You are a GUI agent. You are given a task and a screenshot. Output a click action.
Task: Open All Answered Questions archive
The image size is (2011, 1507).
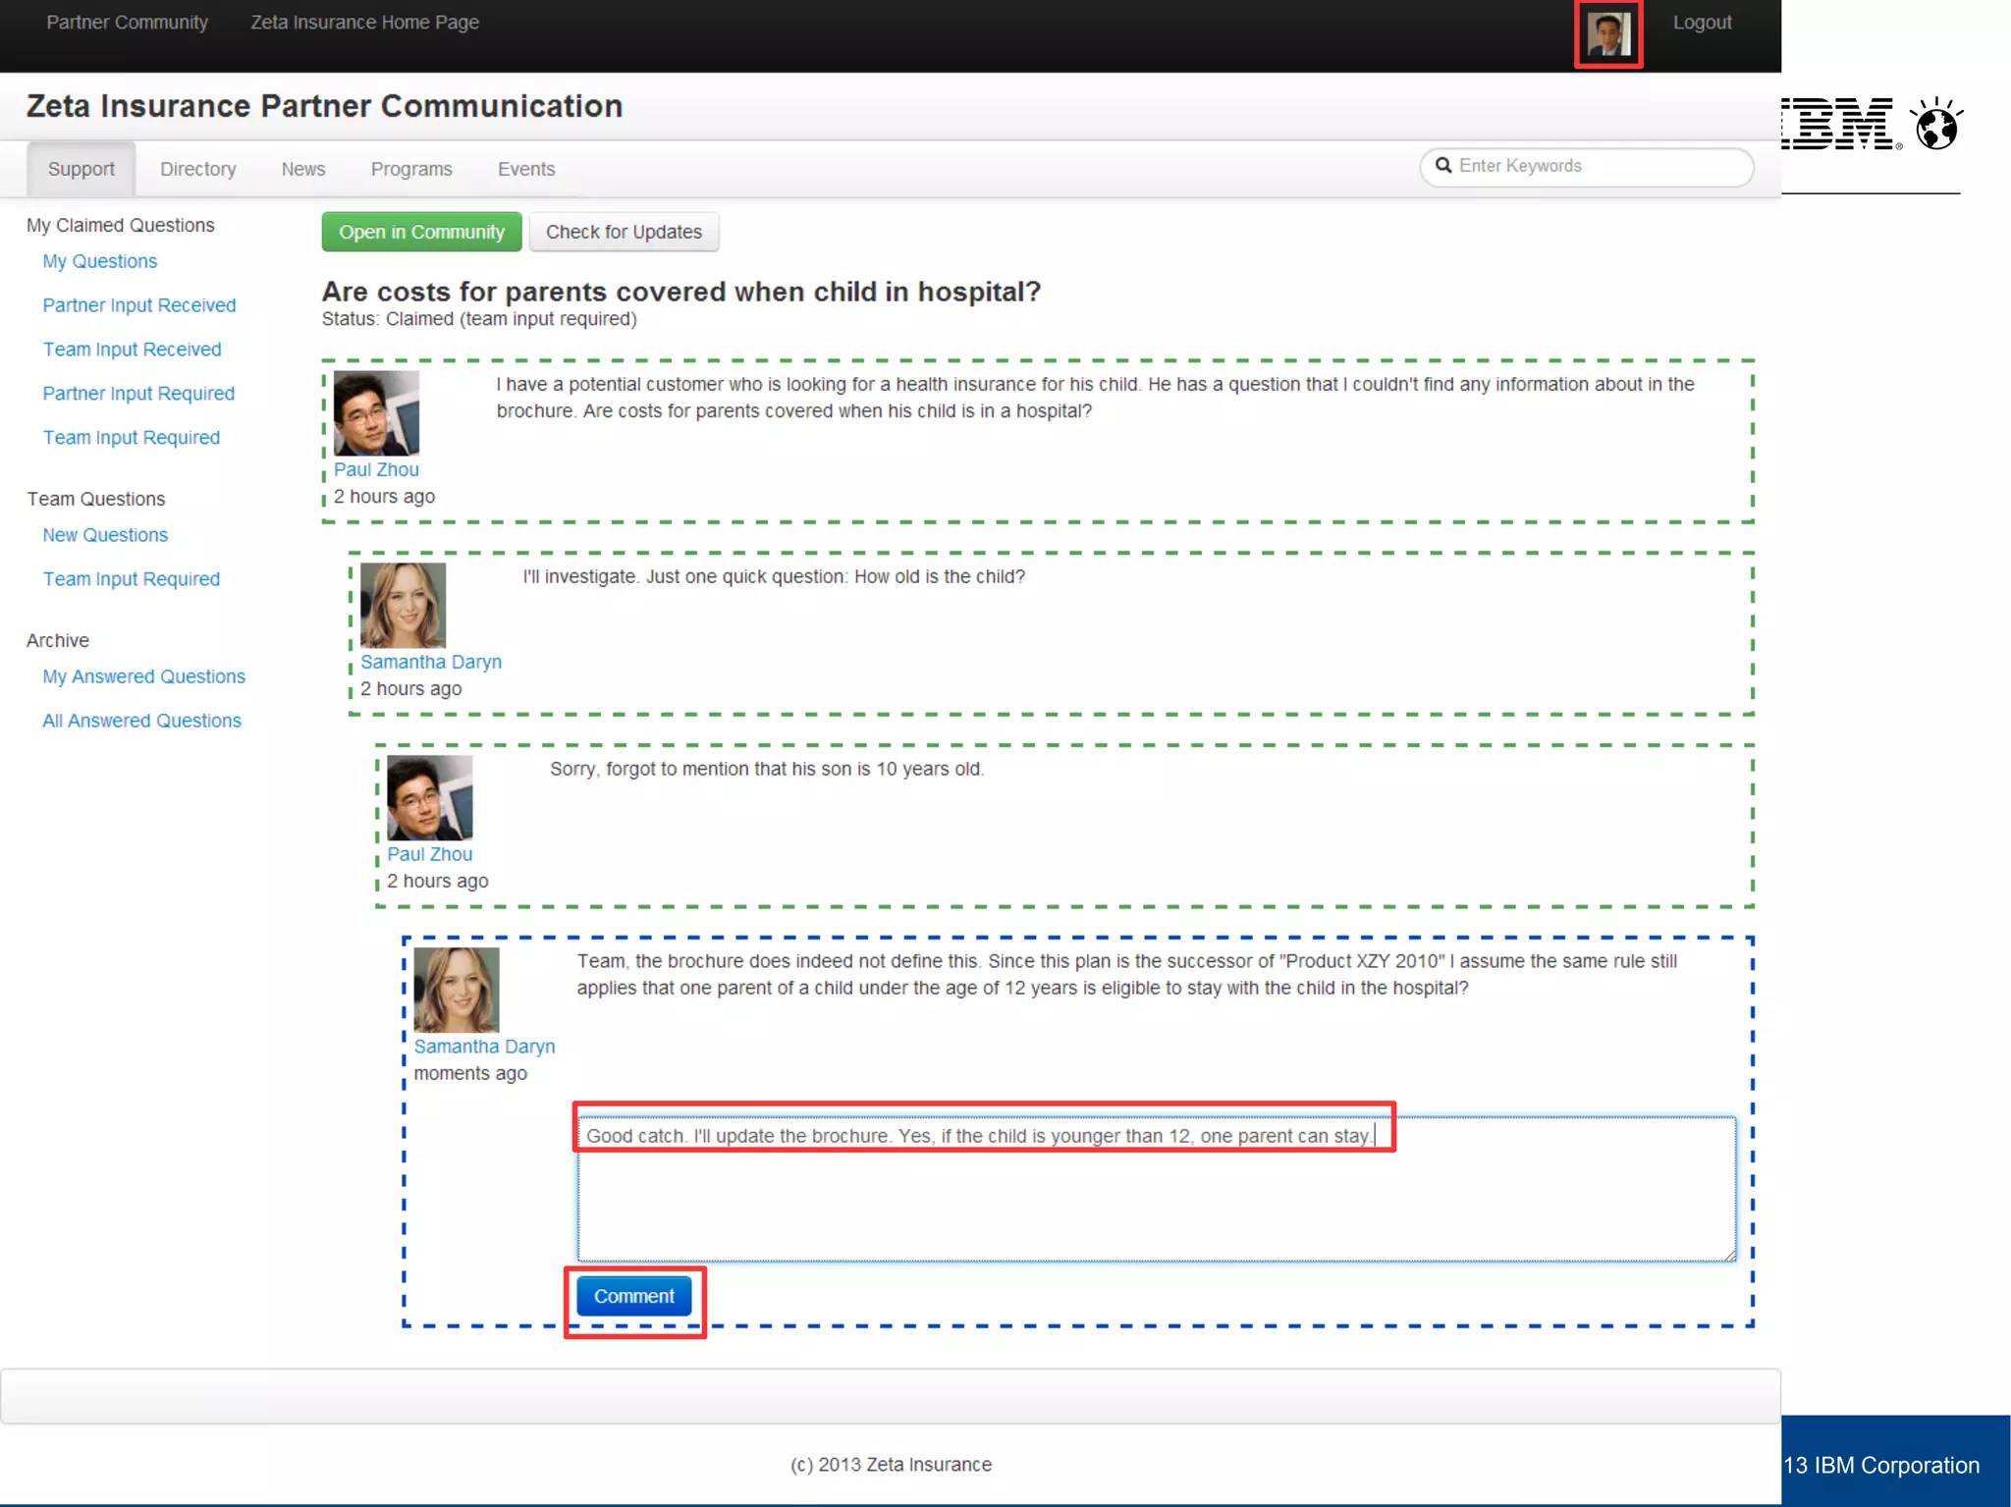(141, 721)
